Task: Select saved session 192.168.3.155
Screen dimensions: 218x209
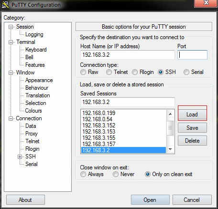Action: pos(123,138)
